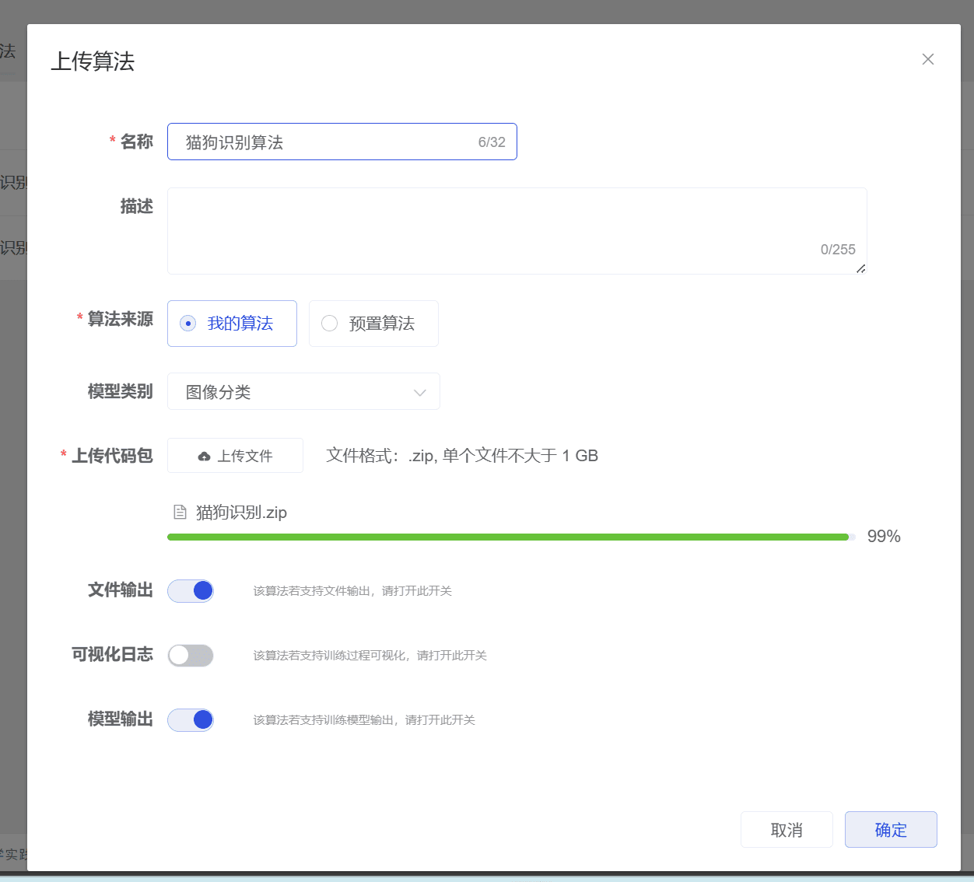Select the 预置算法 radio option
The height and width of the screenshot is (882, 974).
[330, 324]
